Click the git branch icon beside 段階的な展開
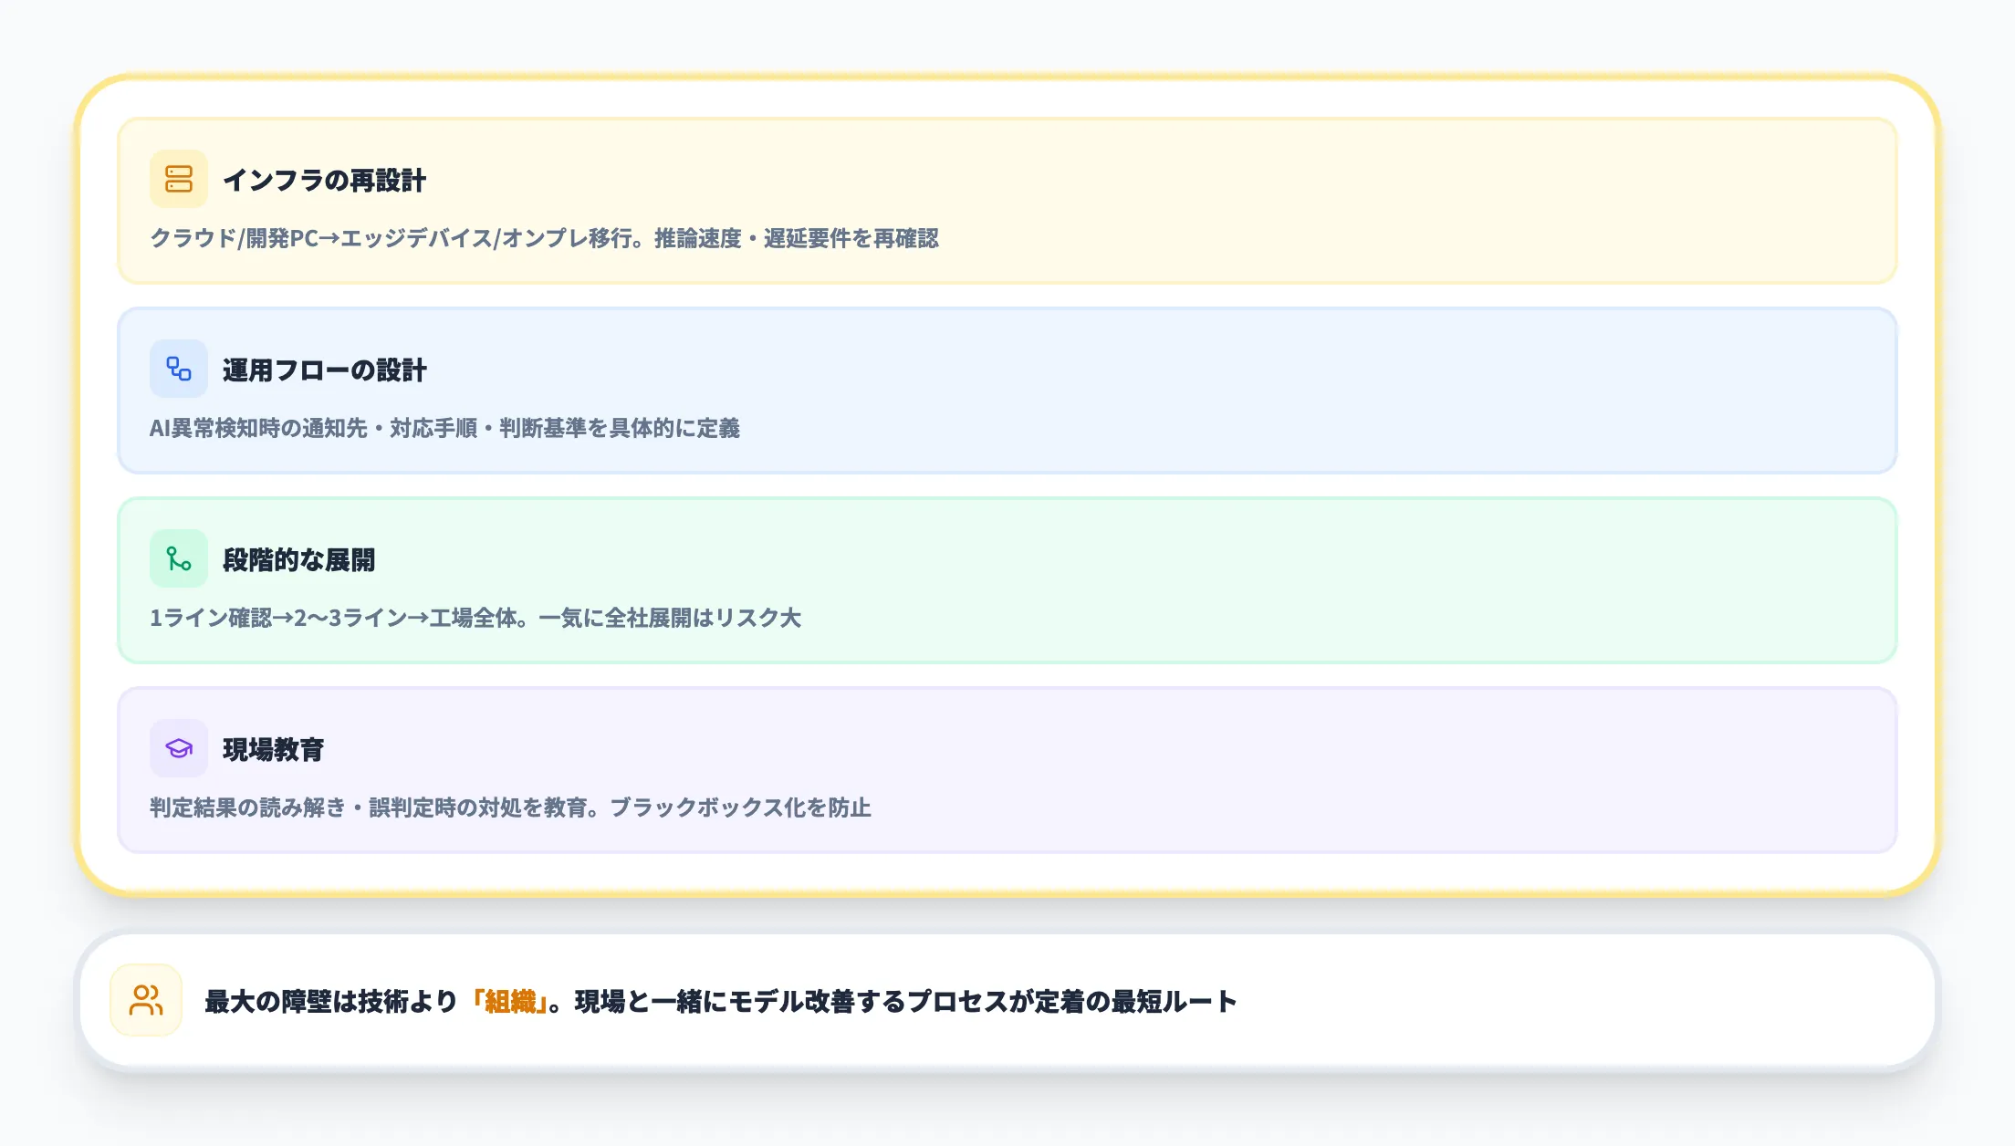 pyautogui.click(x=179, y=558)
